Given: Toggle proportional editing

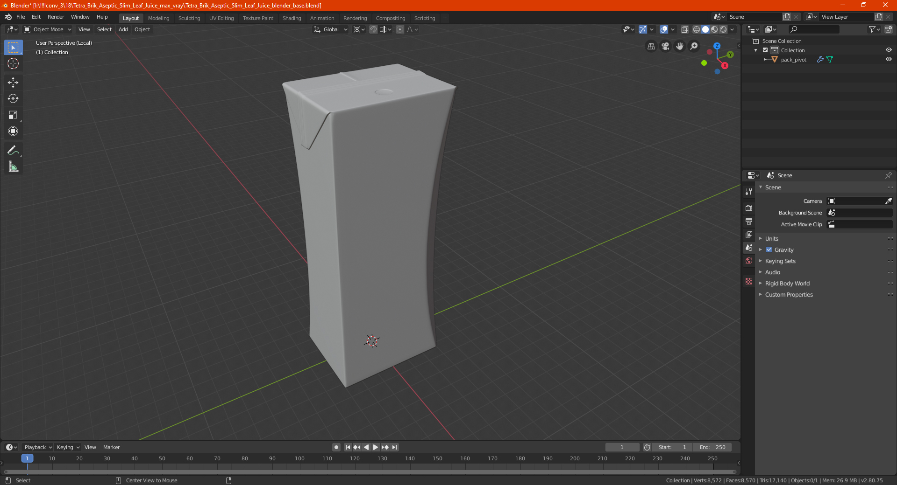Looking at the screenshot, I should [x=400, y=29].
